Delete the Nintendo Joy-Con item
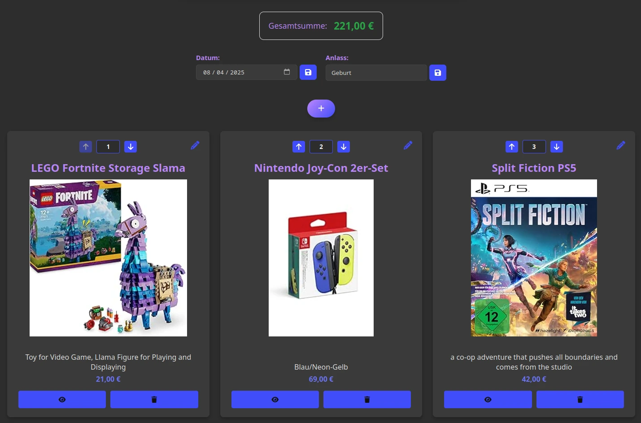The height and width of the screenshot is (423, 641). [x=367, y=399]
